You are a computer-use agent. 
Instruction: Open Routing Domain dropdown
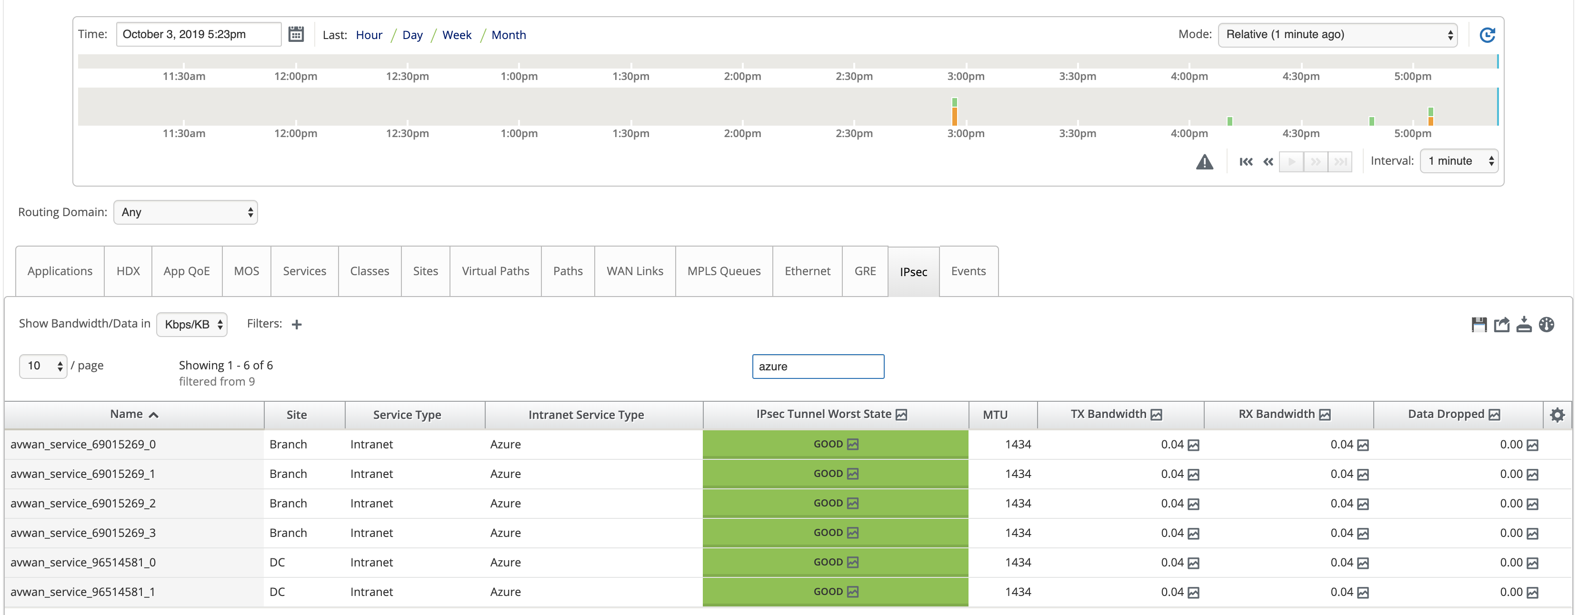[186, 212]
